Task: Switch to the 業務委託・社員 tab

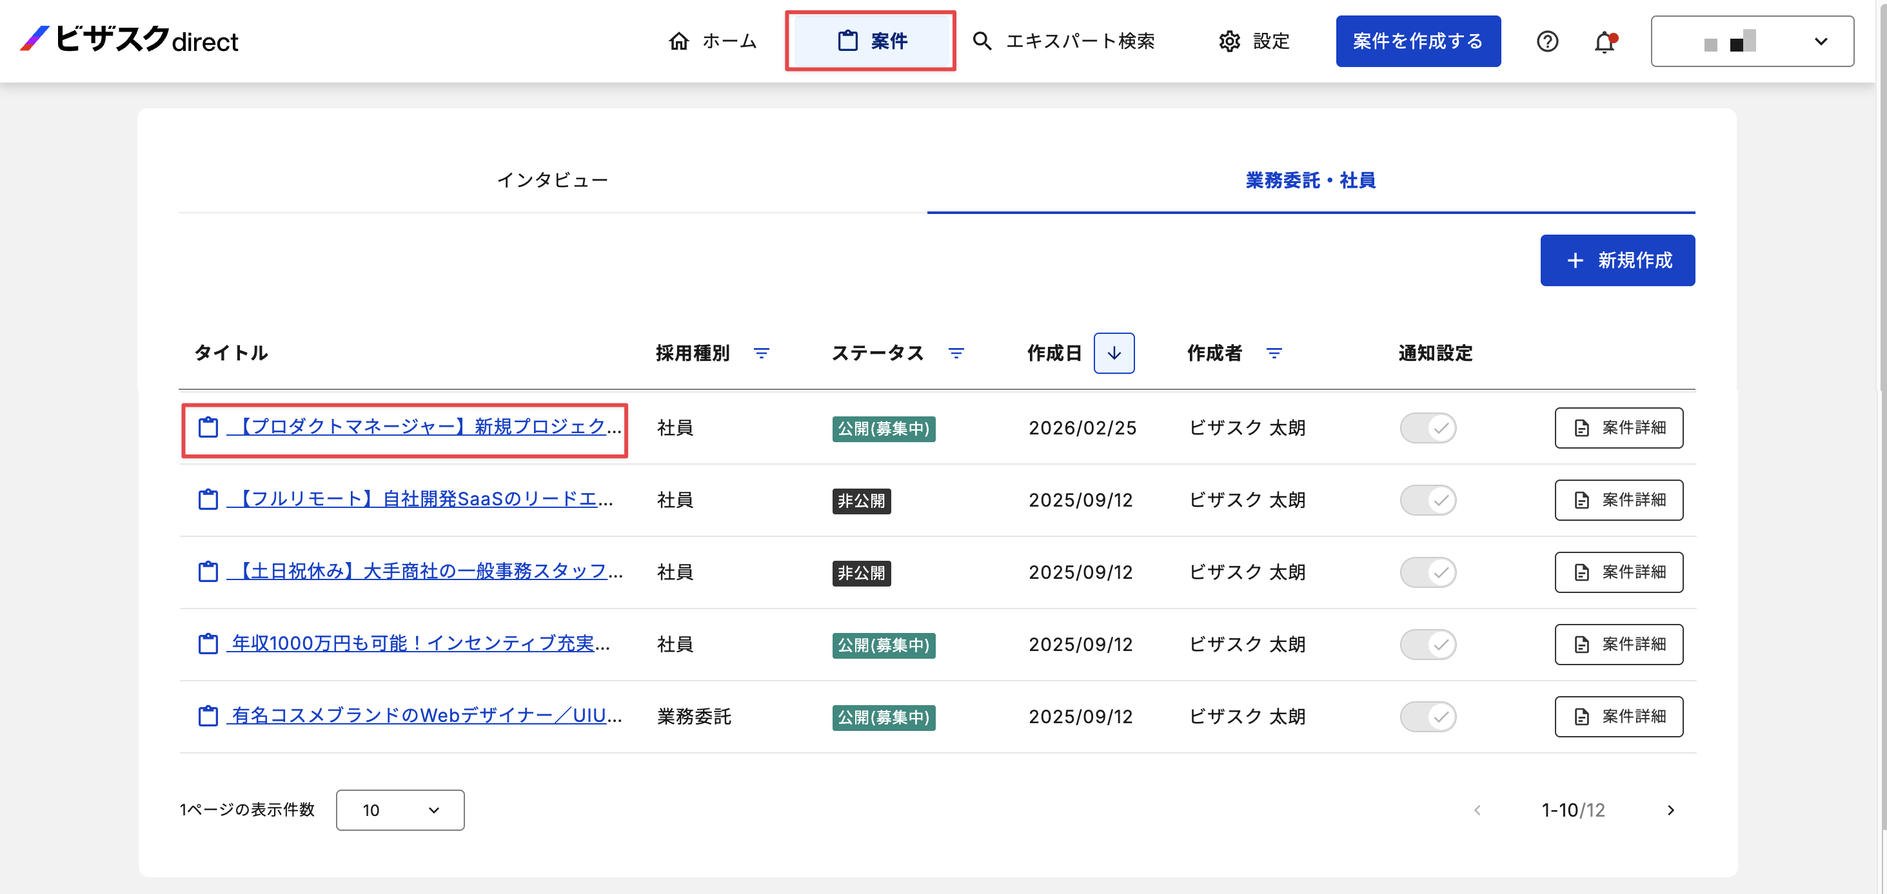Action: click(1311, 181)
